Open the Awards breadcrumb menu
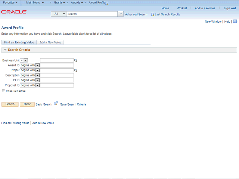The height and width of the screenshot is (179, 239). 77,3
